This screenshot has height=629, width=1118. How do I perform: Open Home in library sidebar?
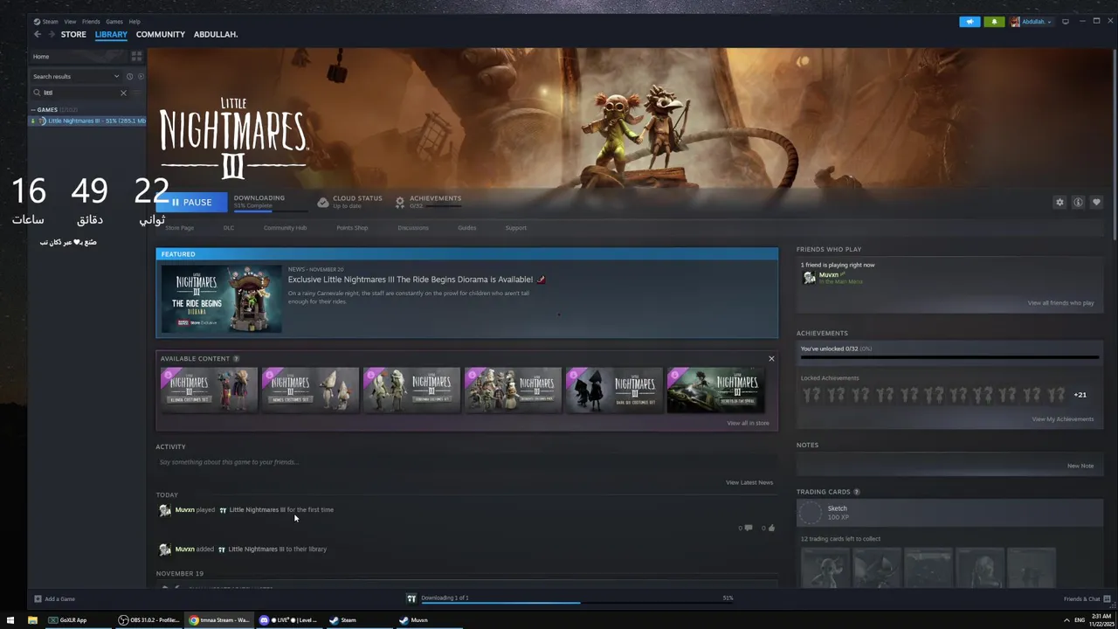pos(41,56)
